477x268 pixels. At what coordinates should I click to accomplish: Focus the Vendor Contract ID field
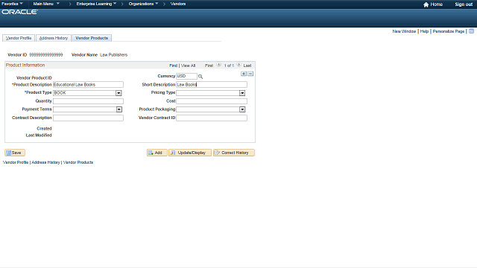coord(212,118)
